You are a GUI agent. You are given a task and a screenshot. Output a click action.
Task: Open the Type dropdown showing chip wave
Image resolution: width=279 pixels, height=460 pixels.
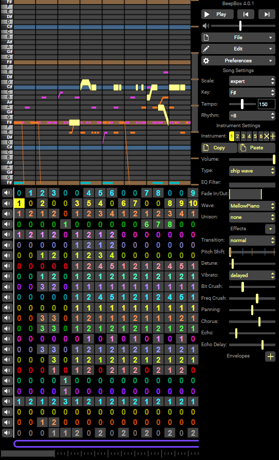[252, 171]
